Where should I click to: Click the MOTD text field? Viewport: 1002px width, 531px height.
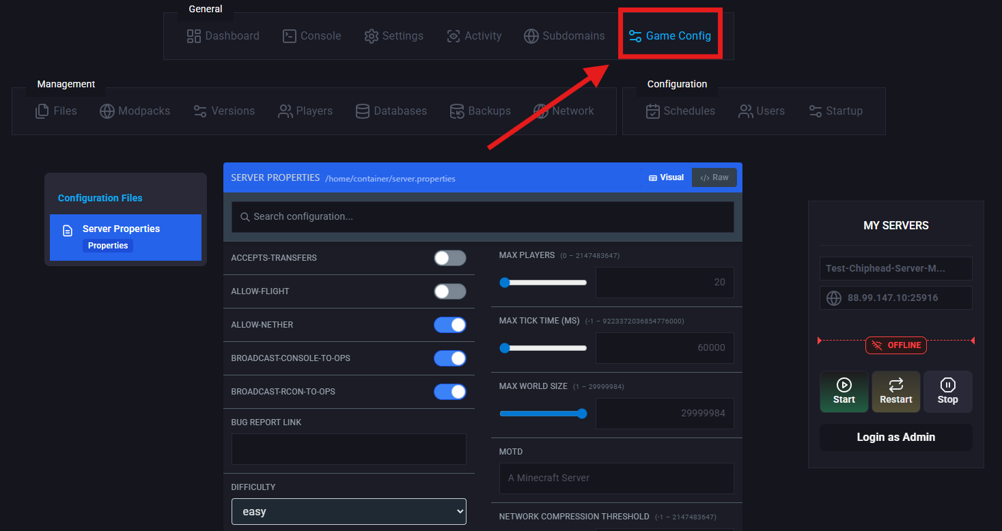click(617, 478)
